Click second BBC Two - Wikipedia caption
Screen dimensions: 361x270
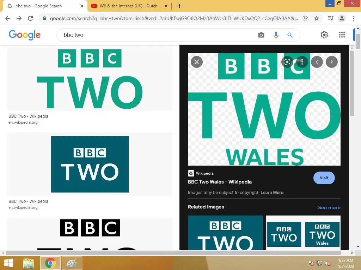tap(28, 201)
